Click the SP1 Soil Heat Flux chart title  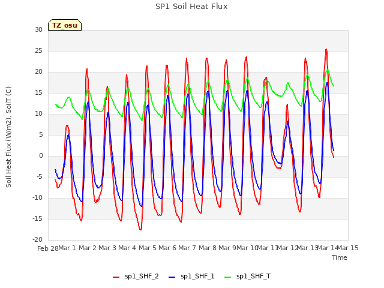pyautogui.click(x=191, y=7)
